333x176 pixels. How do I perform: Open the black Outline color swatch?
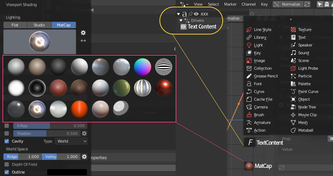(67, 172)
